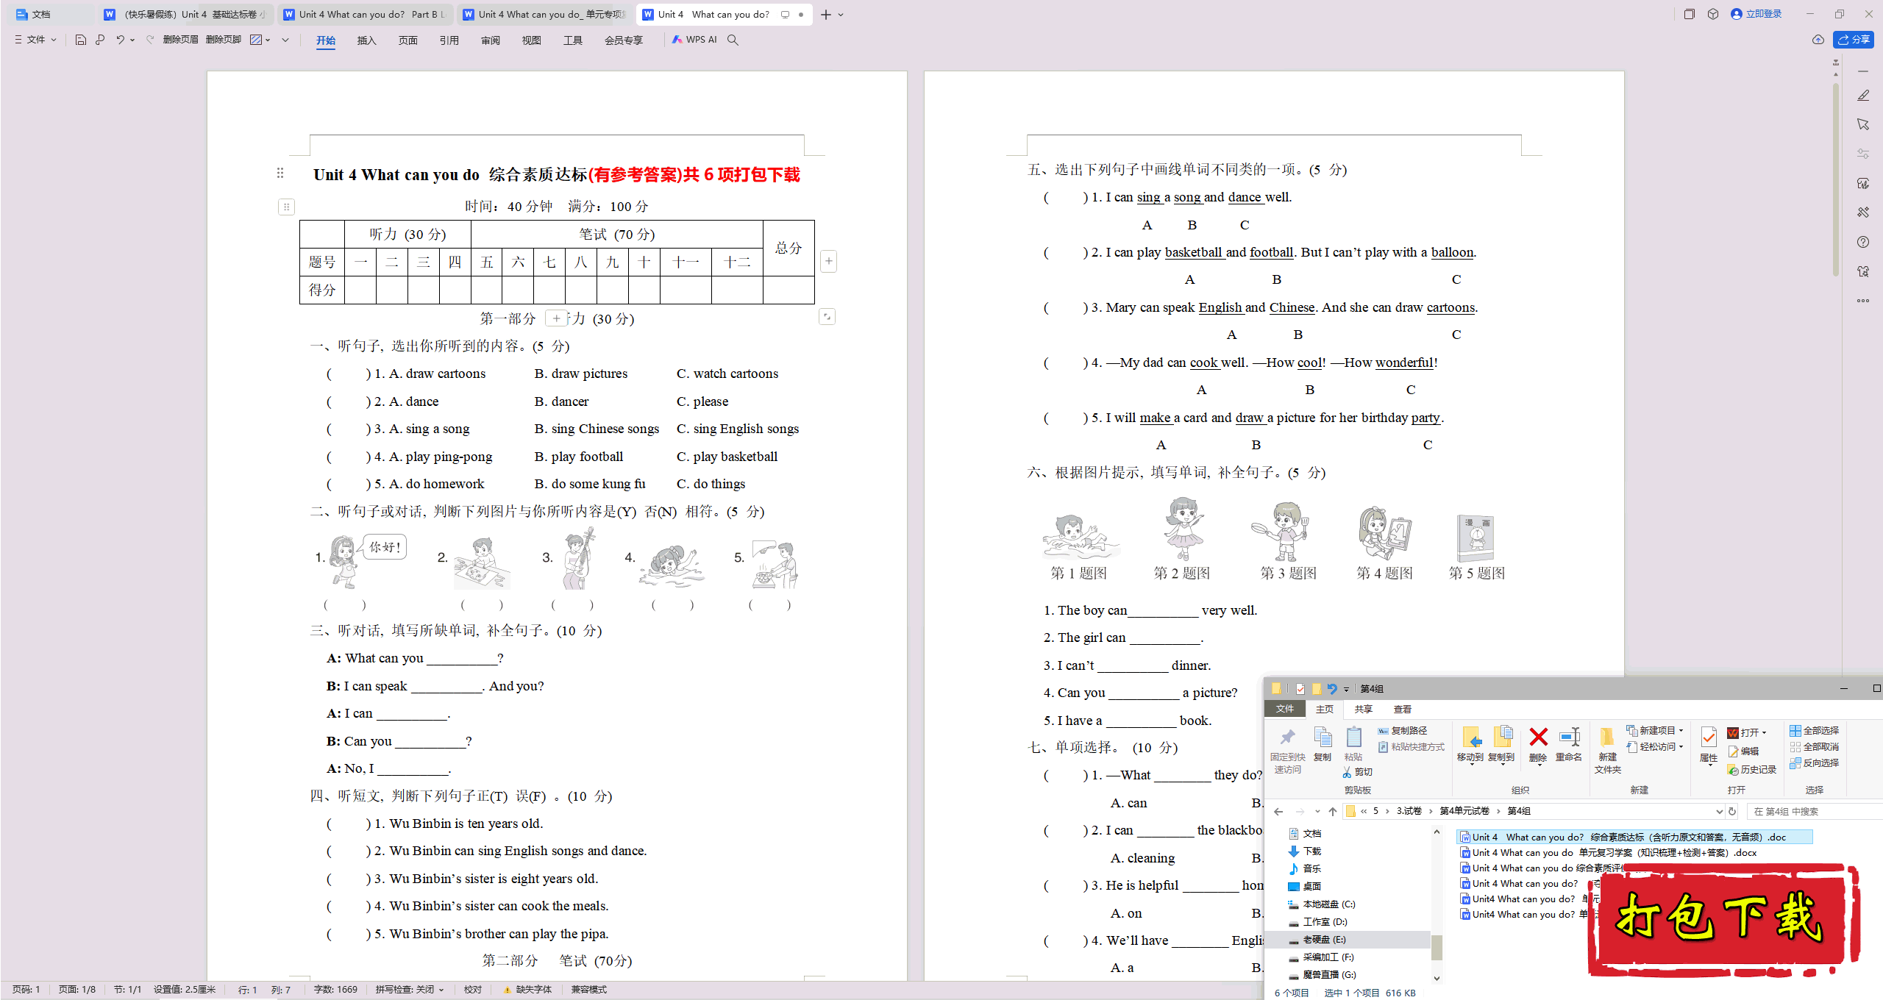Click the table add-column plus handle
1883x1000 pixels.
pyautogui.click(x=829, y=261)
